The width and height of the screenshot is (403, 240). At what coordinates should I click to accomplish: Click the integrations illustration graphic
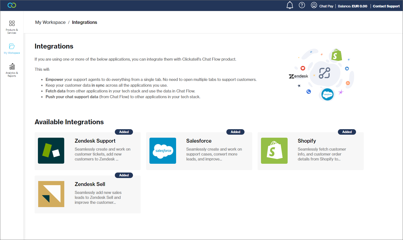(322, 74)
